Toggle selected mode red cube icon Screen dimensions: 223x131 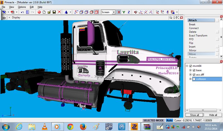pos(96,12)
